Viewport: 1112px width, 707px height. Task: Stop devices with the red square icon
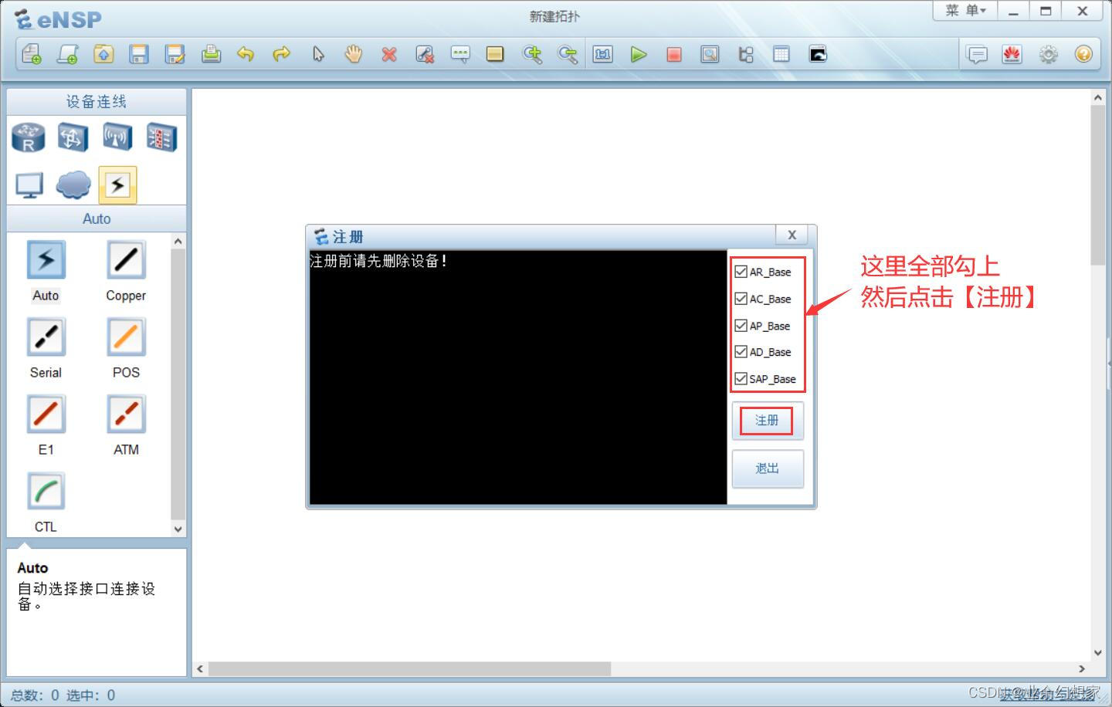tap(674, 54)
